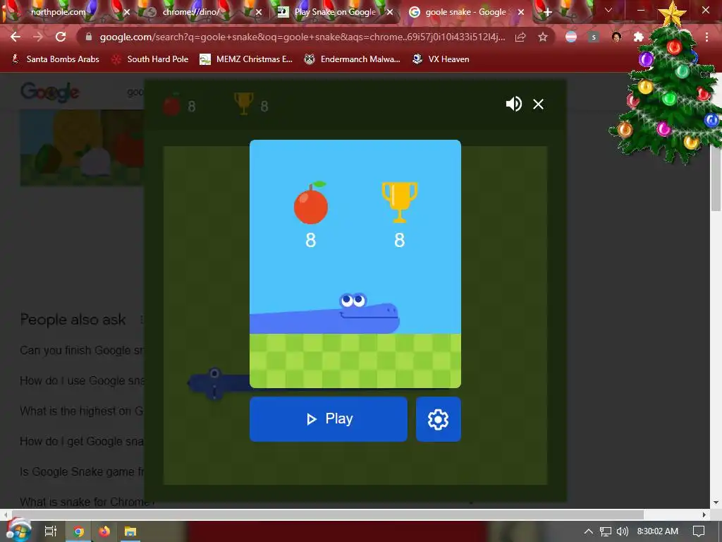Expand 'How do I get Google sna' question
The height and width of the screenshot is (542, 722).
pyautogui.click(x=82, y=442)
